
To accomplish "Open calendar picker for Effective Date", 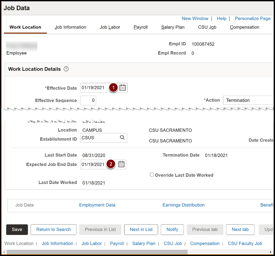I will click(x=123, y=88).
